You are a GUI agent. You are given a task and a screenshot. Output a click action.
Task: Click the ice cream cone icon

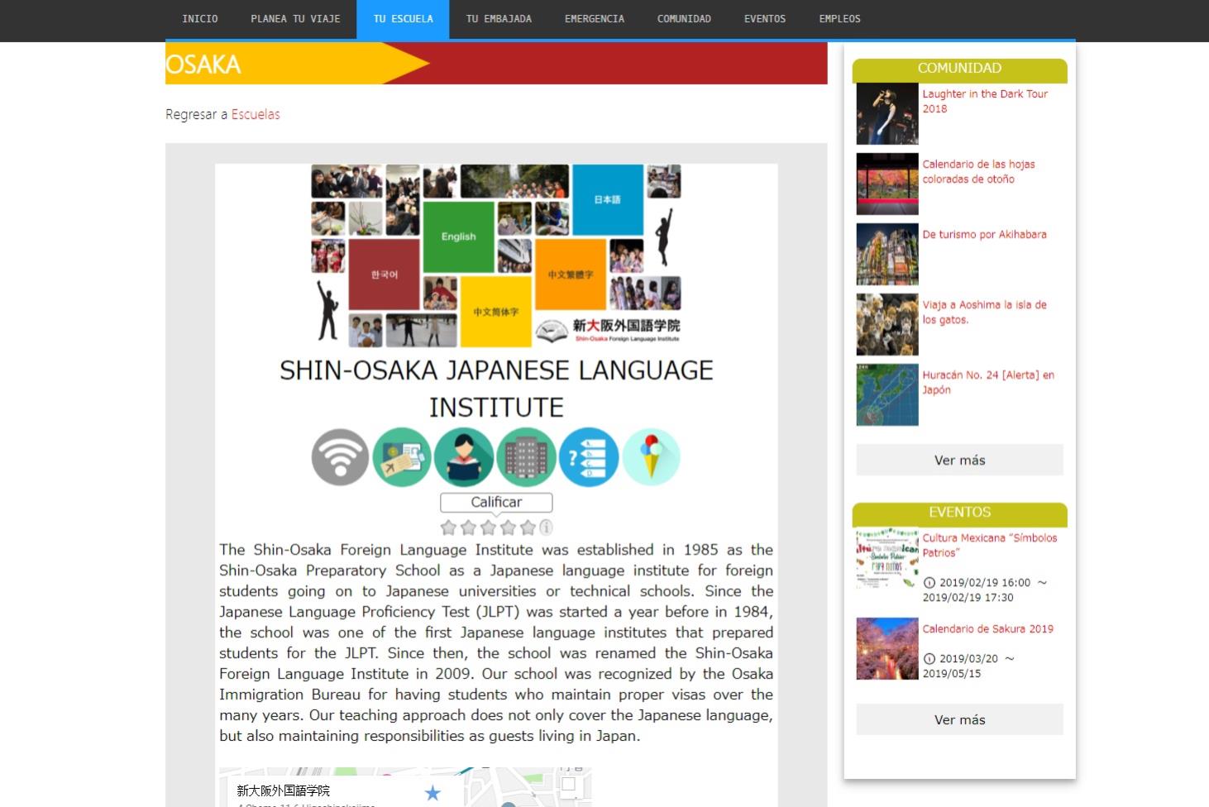[x=652, y=457]
